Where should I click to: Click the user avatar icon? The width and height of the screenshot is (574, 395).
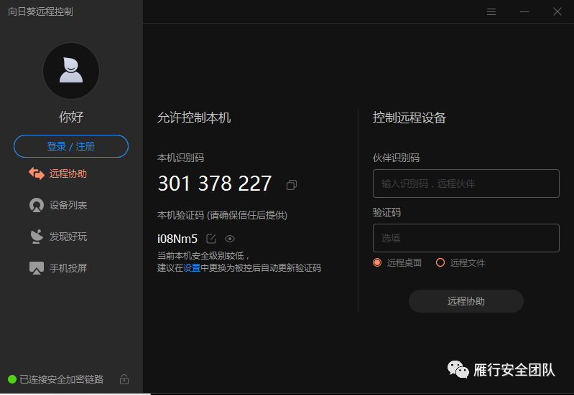click(71, 71)
